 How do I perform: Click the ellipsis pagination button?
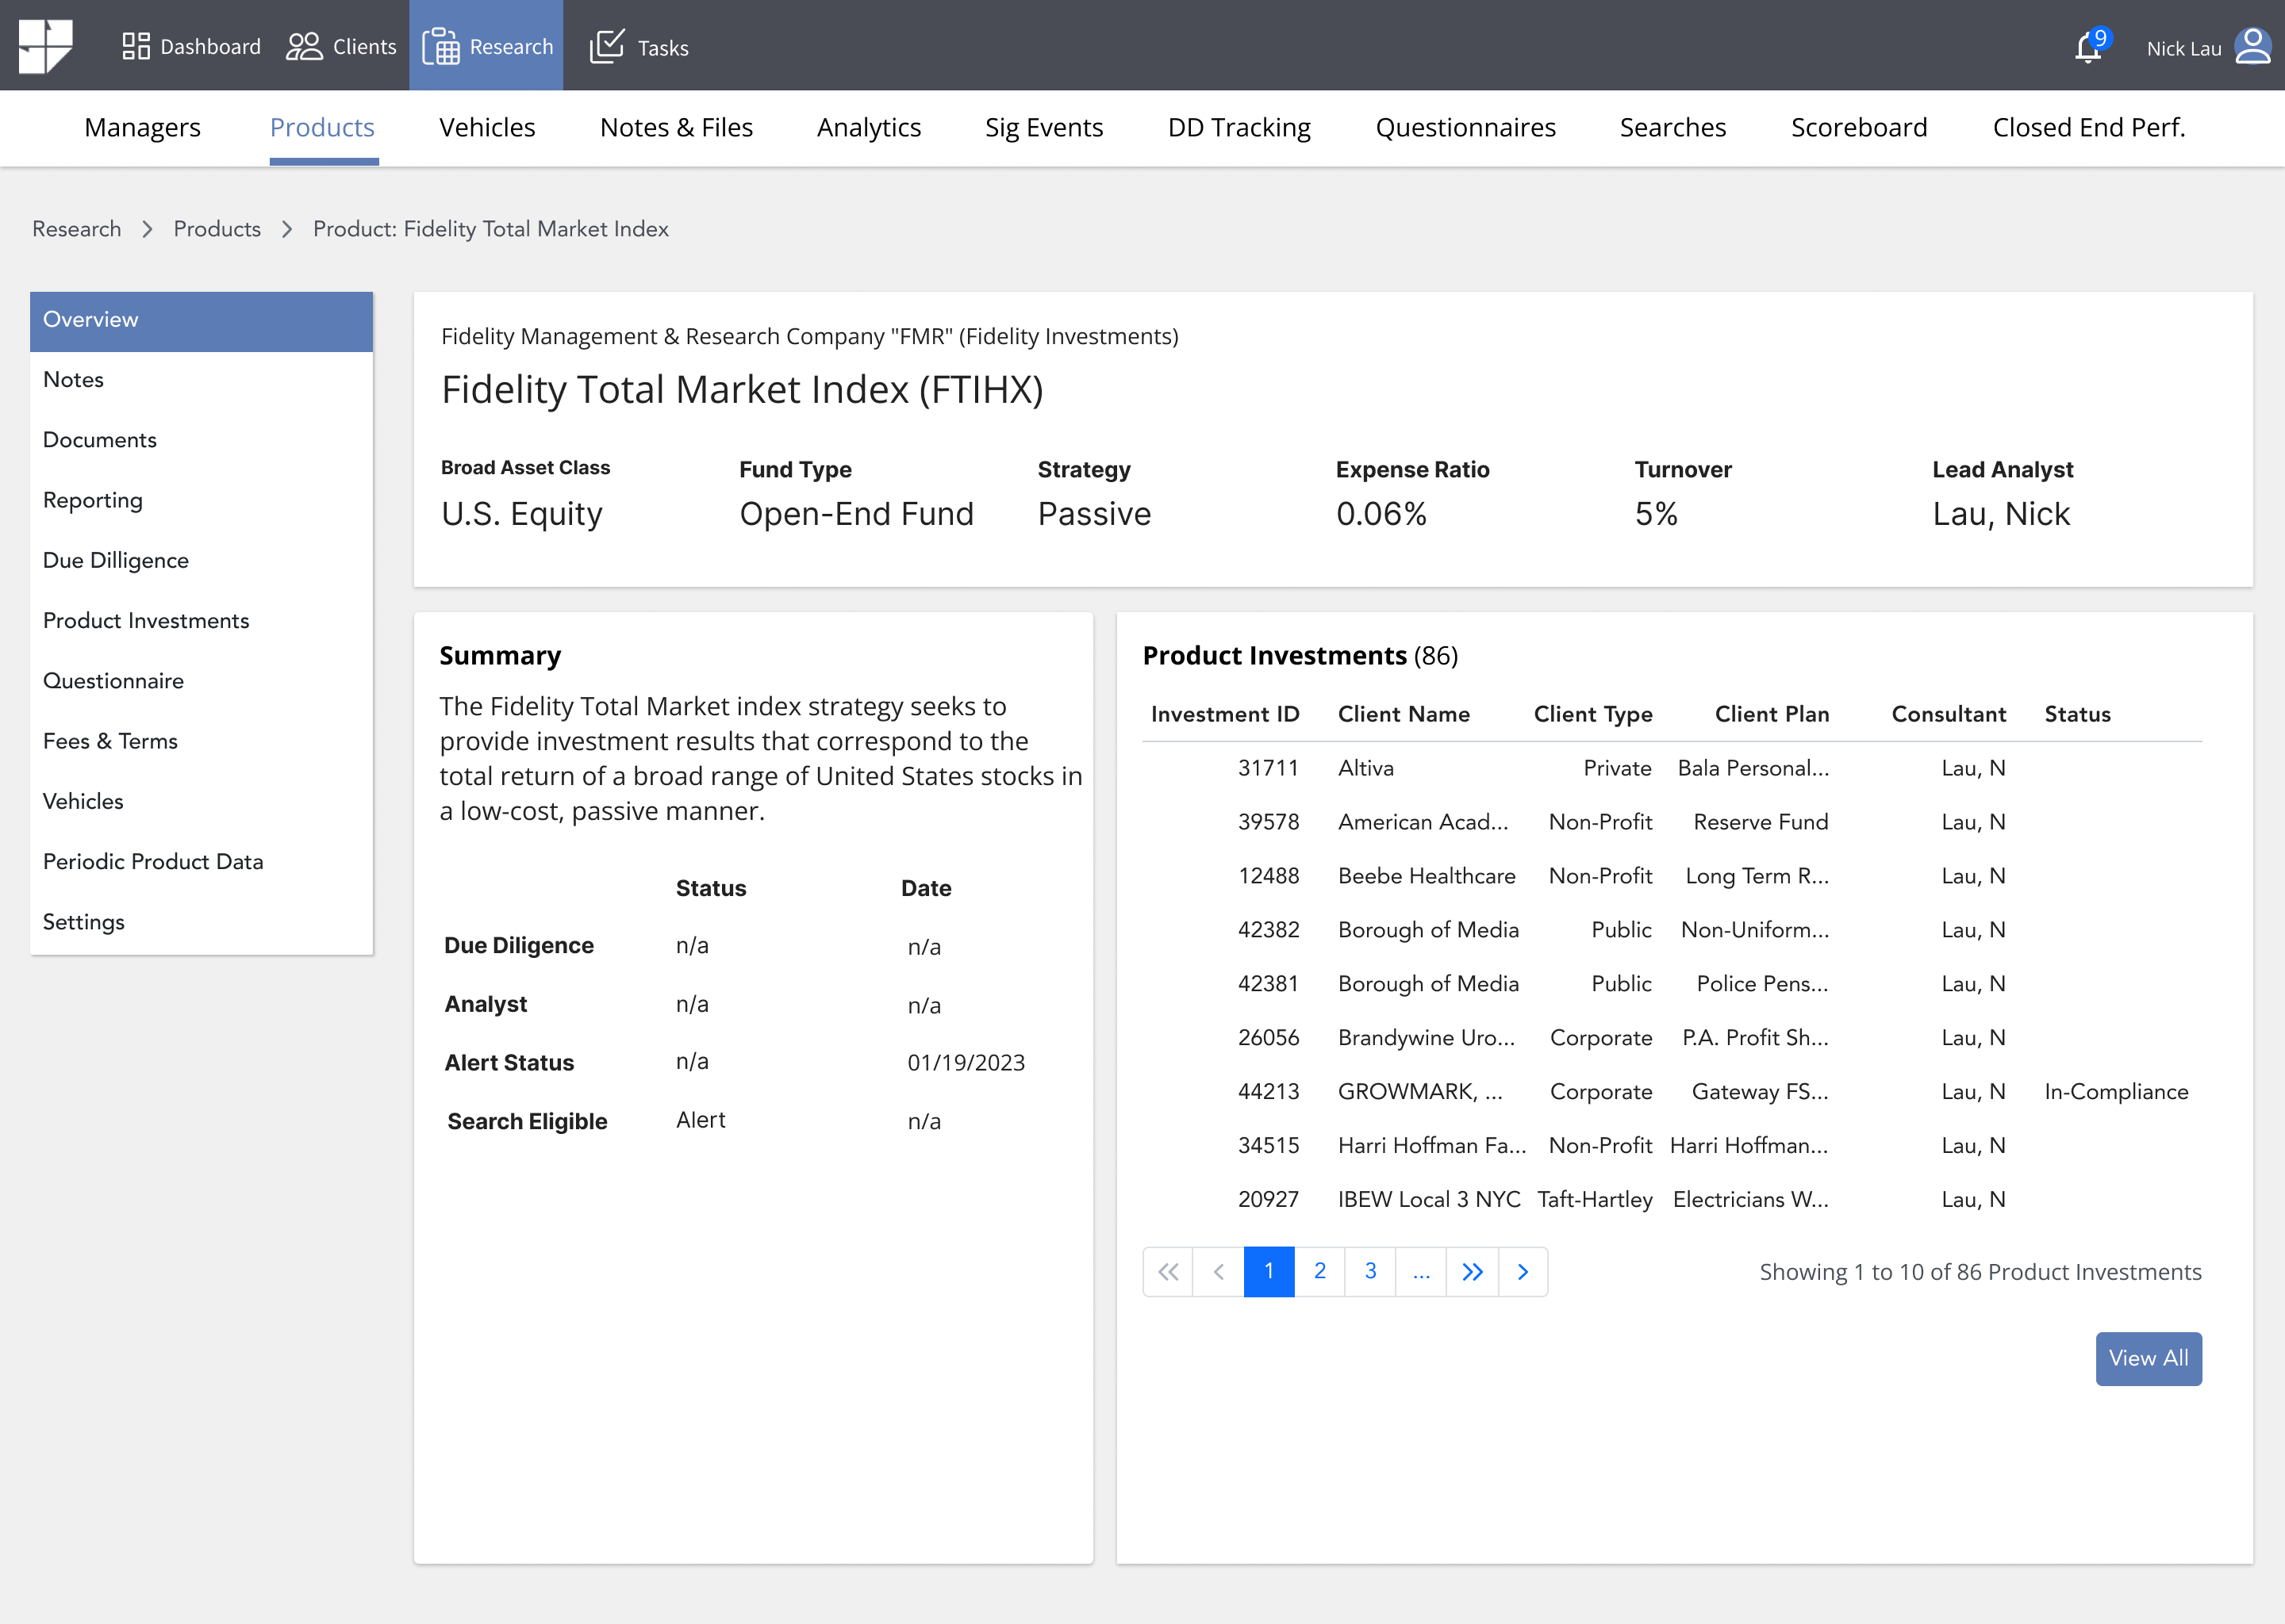[1422, 1272]
